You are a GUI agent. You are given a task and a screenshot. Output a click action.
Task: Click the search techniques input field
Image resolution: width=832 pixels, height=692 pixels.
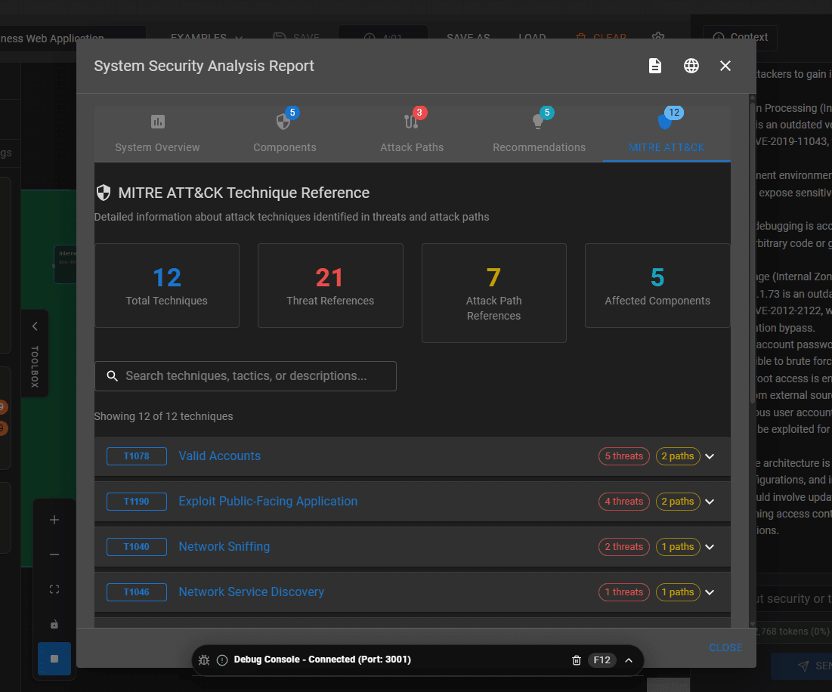(246, 376)
